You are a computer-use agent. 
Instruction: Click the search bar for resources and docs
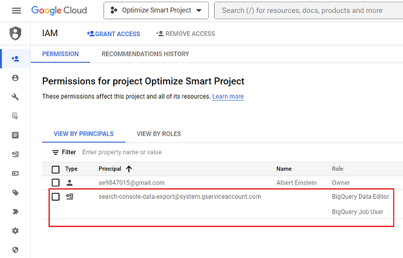[x=309, y=10]
